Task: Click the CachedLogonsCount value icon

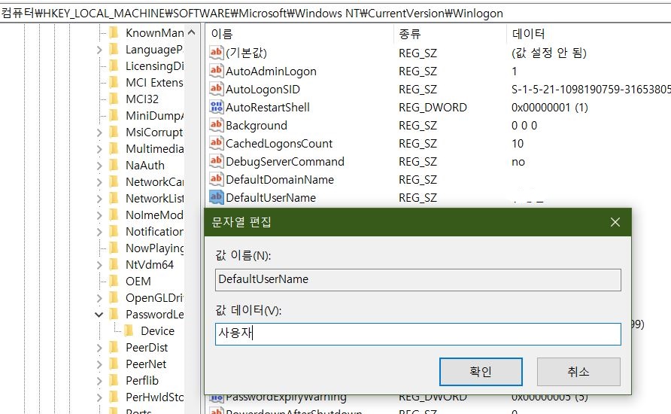Action: pos(216,143)
